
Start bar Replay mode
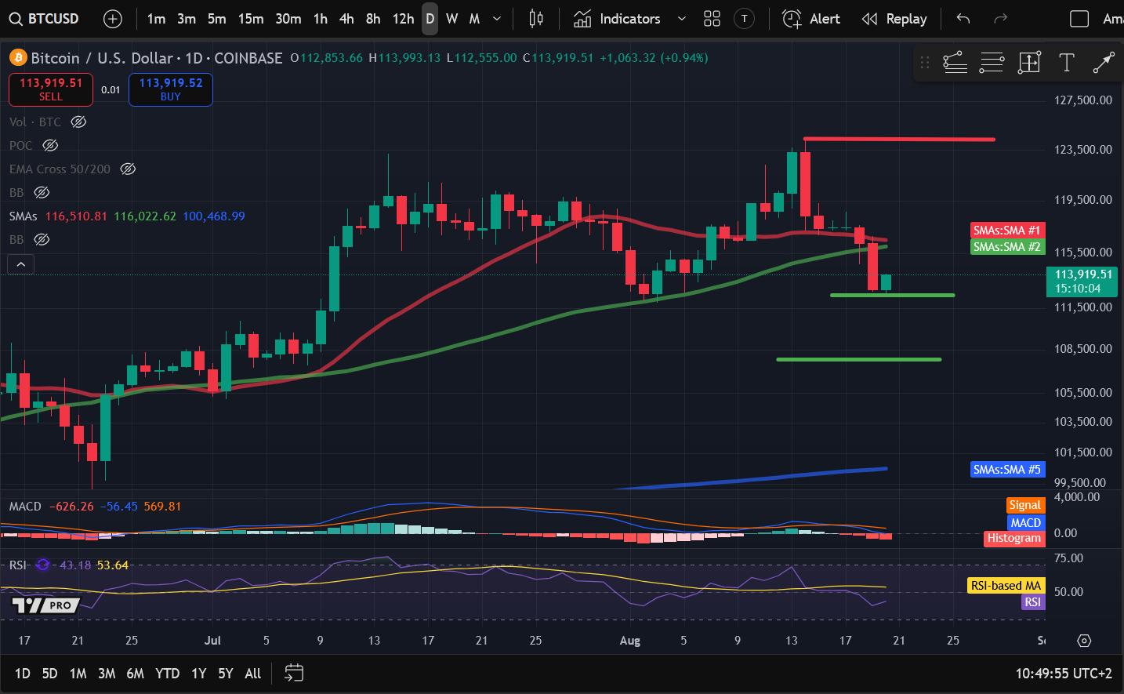[894, 19]
